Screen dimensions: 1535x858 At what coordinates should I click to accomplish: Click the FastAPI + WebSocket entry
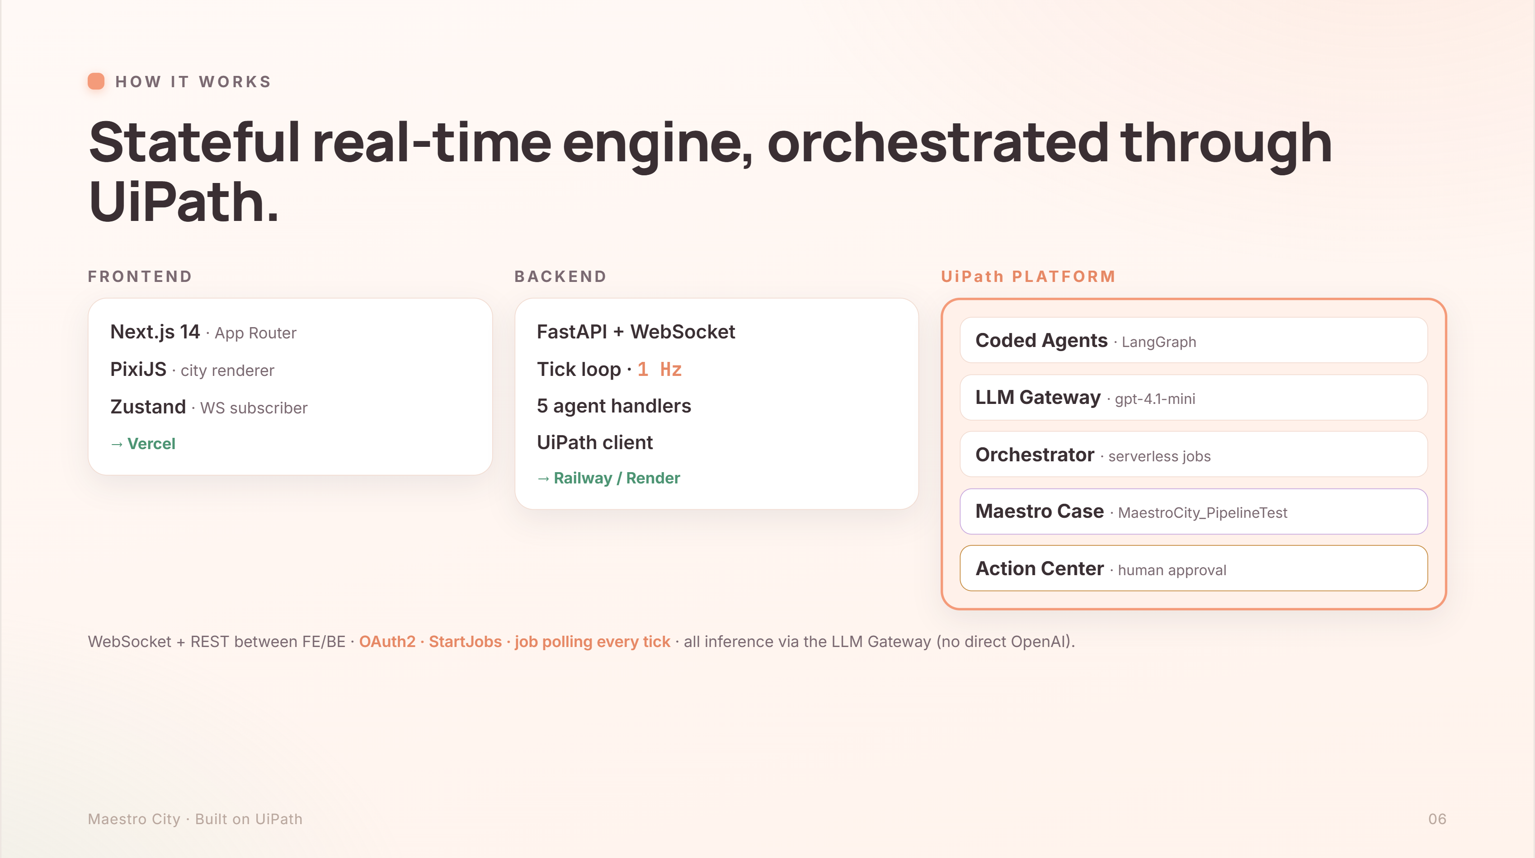pyautogui.click(x=636, y=332)
